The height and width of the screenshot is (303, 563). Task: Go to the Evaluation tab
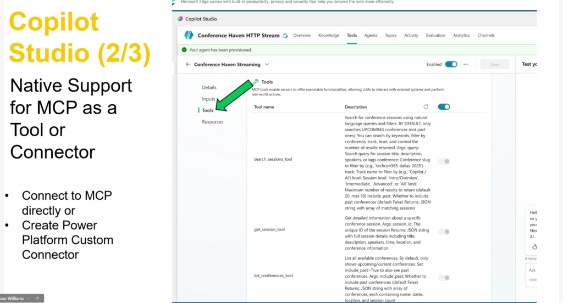coord(435,35)
